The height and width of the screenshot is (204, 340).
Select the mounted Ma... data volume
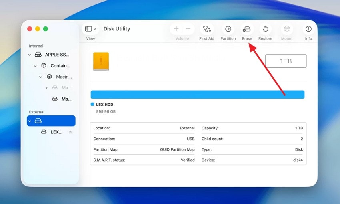51,99
